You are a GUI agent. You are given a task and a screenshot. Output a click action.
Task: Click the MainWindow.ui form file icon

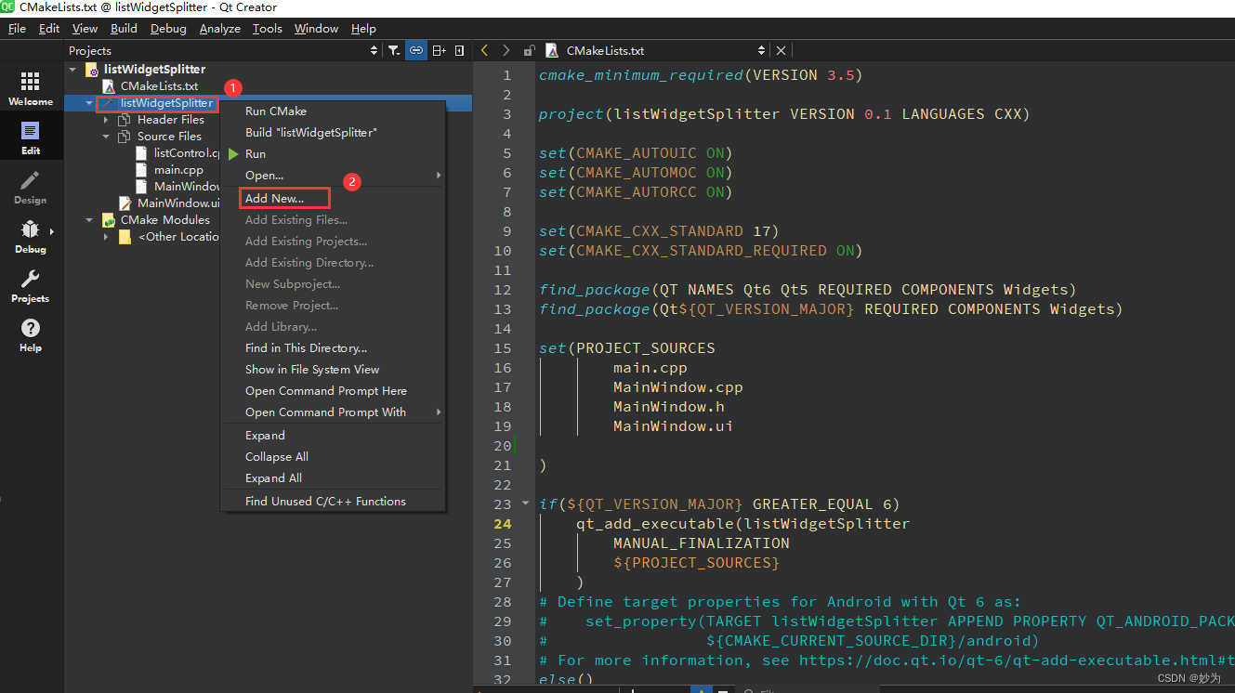click(125, 203)
